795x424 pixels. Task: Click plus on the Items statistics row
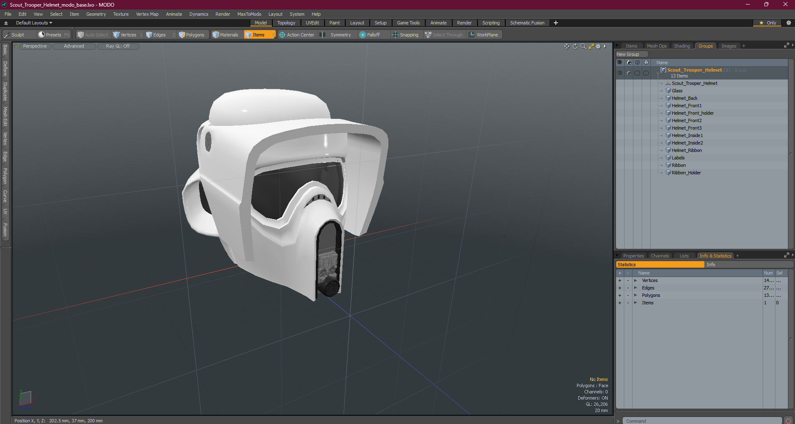(620, 303)
